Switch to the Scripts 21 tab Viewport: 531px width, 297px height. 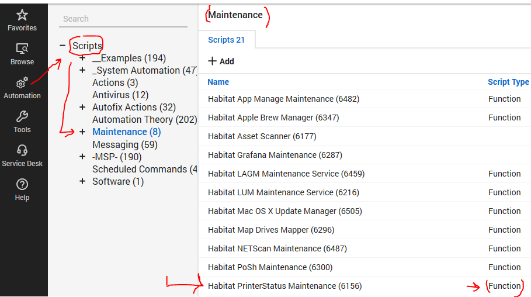226,40
